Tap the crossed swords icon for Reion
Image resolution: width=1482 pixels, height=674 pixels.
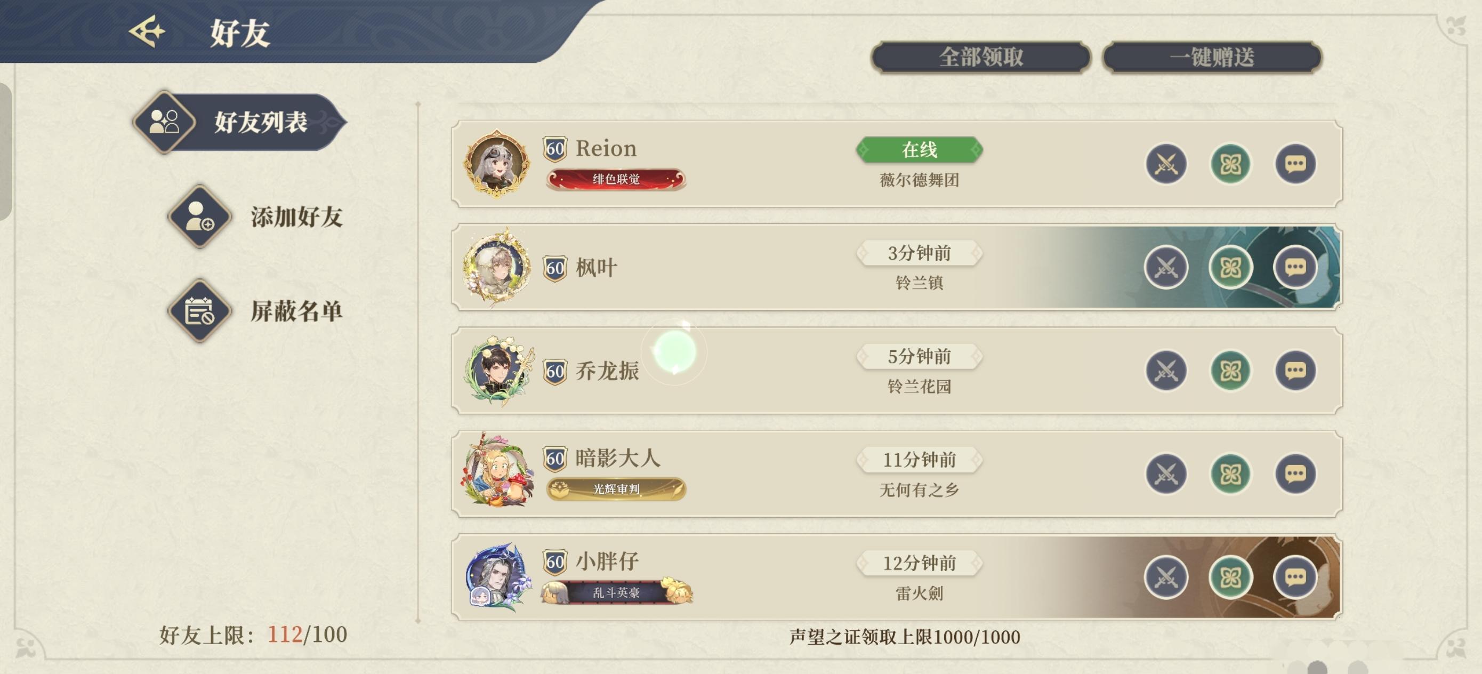(x=1165, y=164)
